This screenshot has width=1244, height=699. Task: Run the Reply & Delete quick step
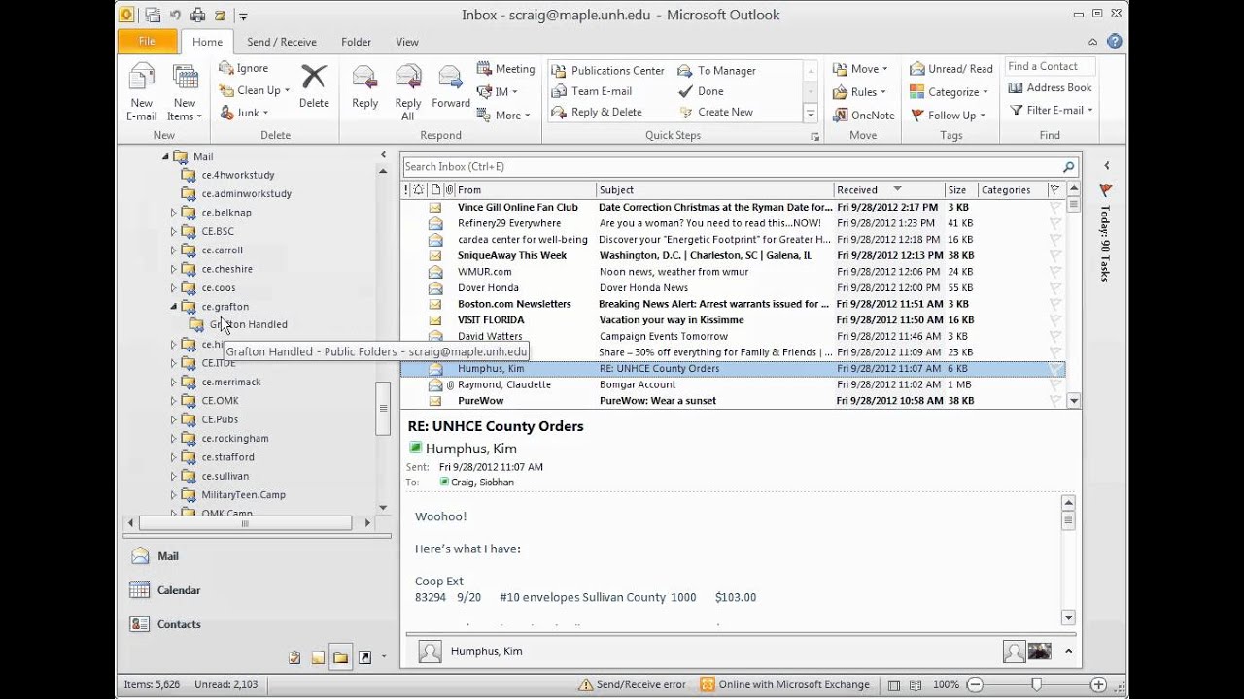(x=597, y=112)
